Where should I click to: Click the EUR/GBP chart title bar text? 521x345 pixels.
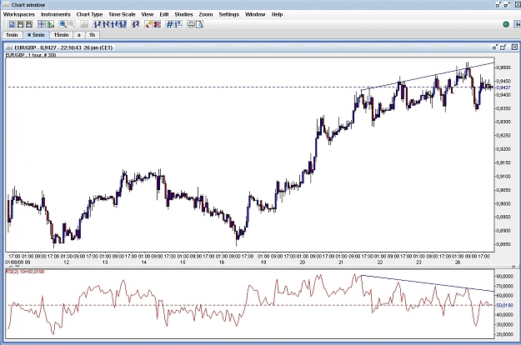[63, 47]
